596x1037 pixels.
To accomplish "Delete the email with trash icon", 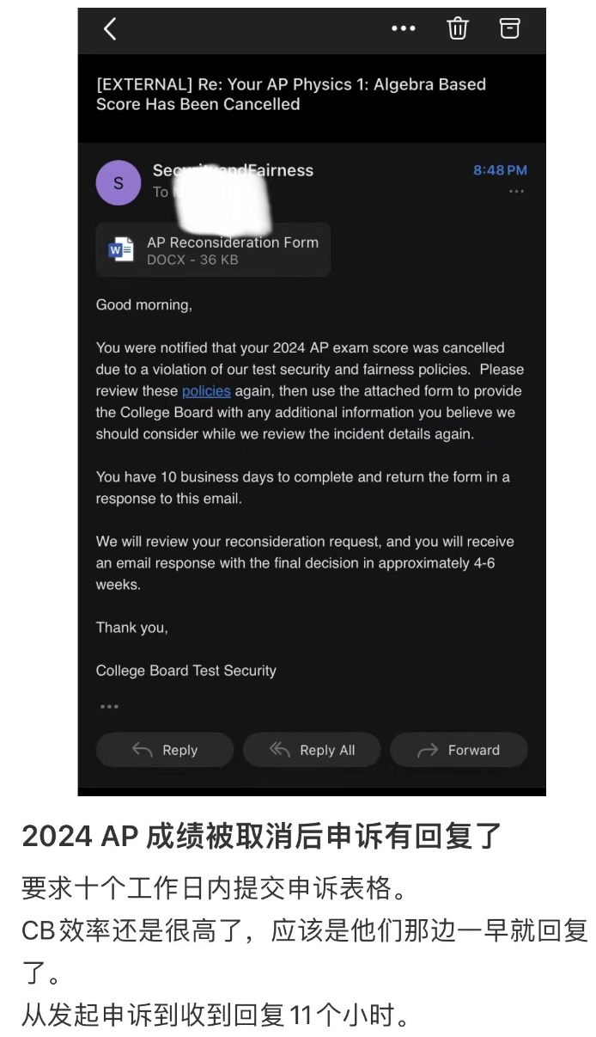I will coord(458,28).
